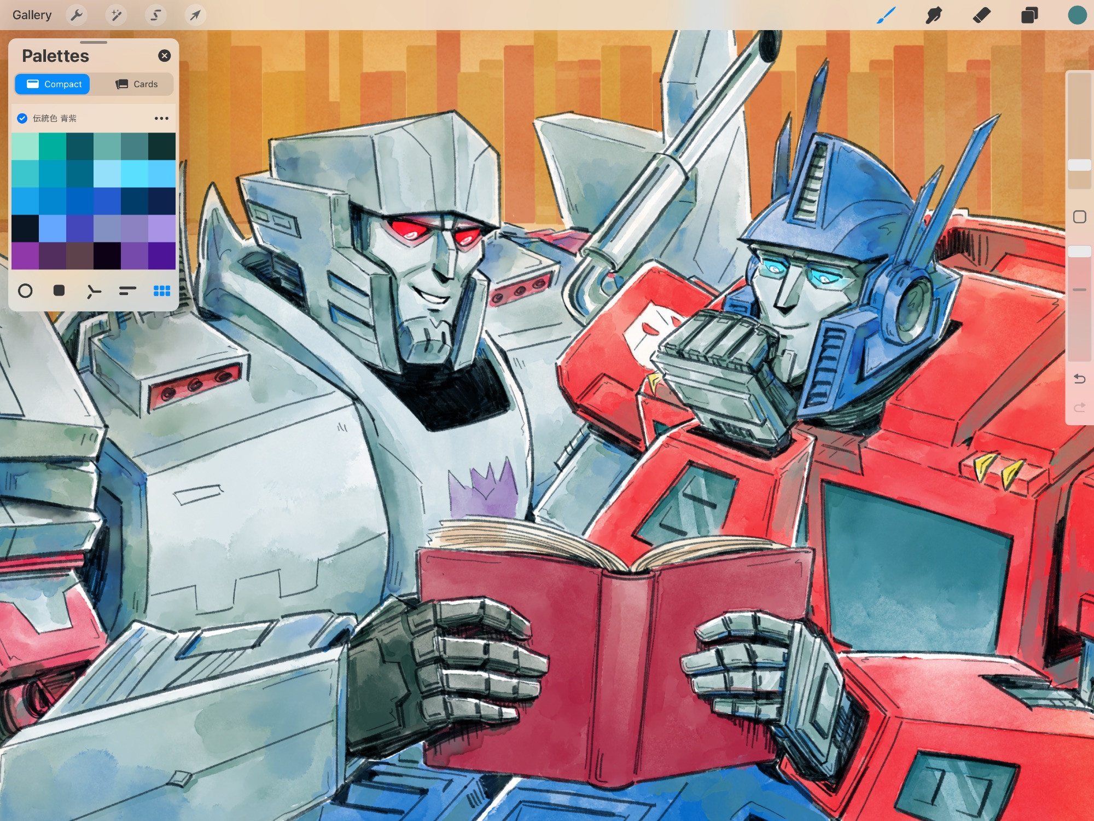1094x821 pixels.
Task: Redo the last undone action
Action: [x=1079, y=408]
